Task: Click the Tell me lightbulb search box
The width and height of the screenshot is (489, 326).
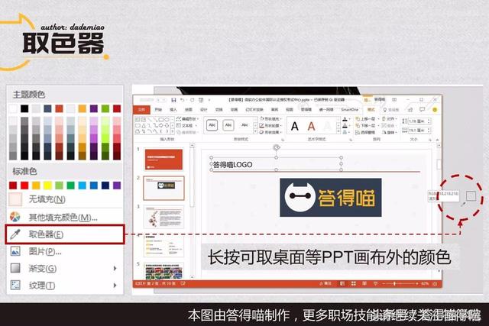Action: pos(391,110)
